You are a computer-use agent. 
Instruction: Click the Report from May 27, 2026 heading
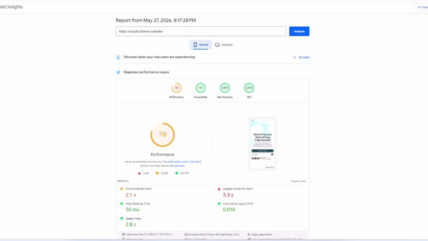[x=156, y=21]
